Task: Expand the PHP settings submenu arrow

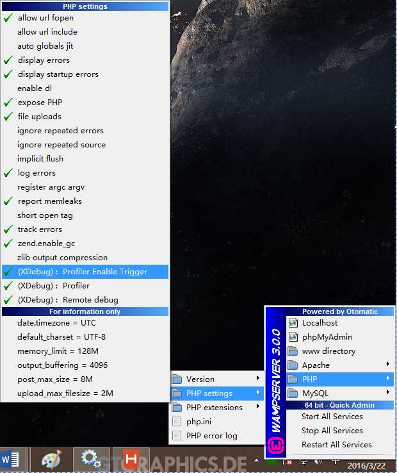Action: tap(258, 392)
